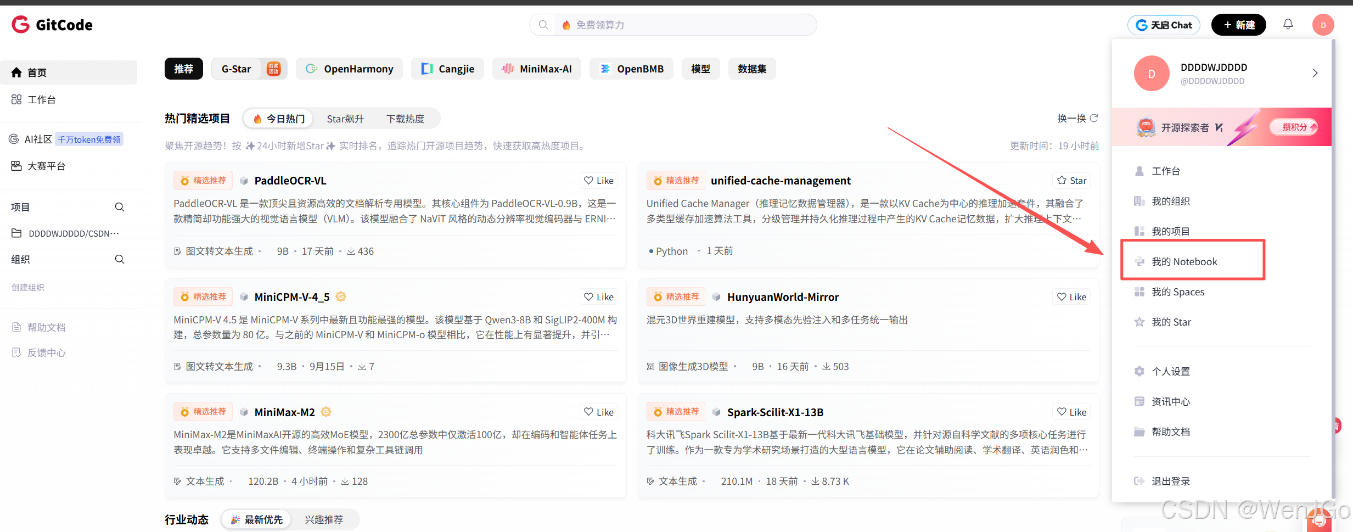Click the 帮助文档 document icon in sidebar

[16, 327]
